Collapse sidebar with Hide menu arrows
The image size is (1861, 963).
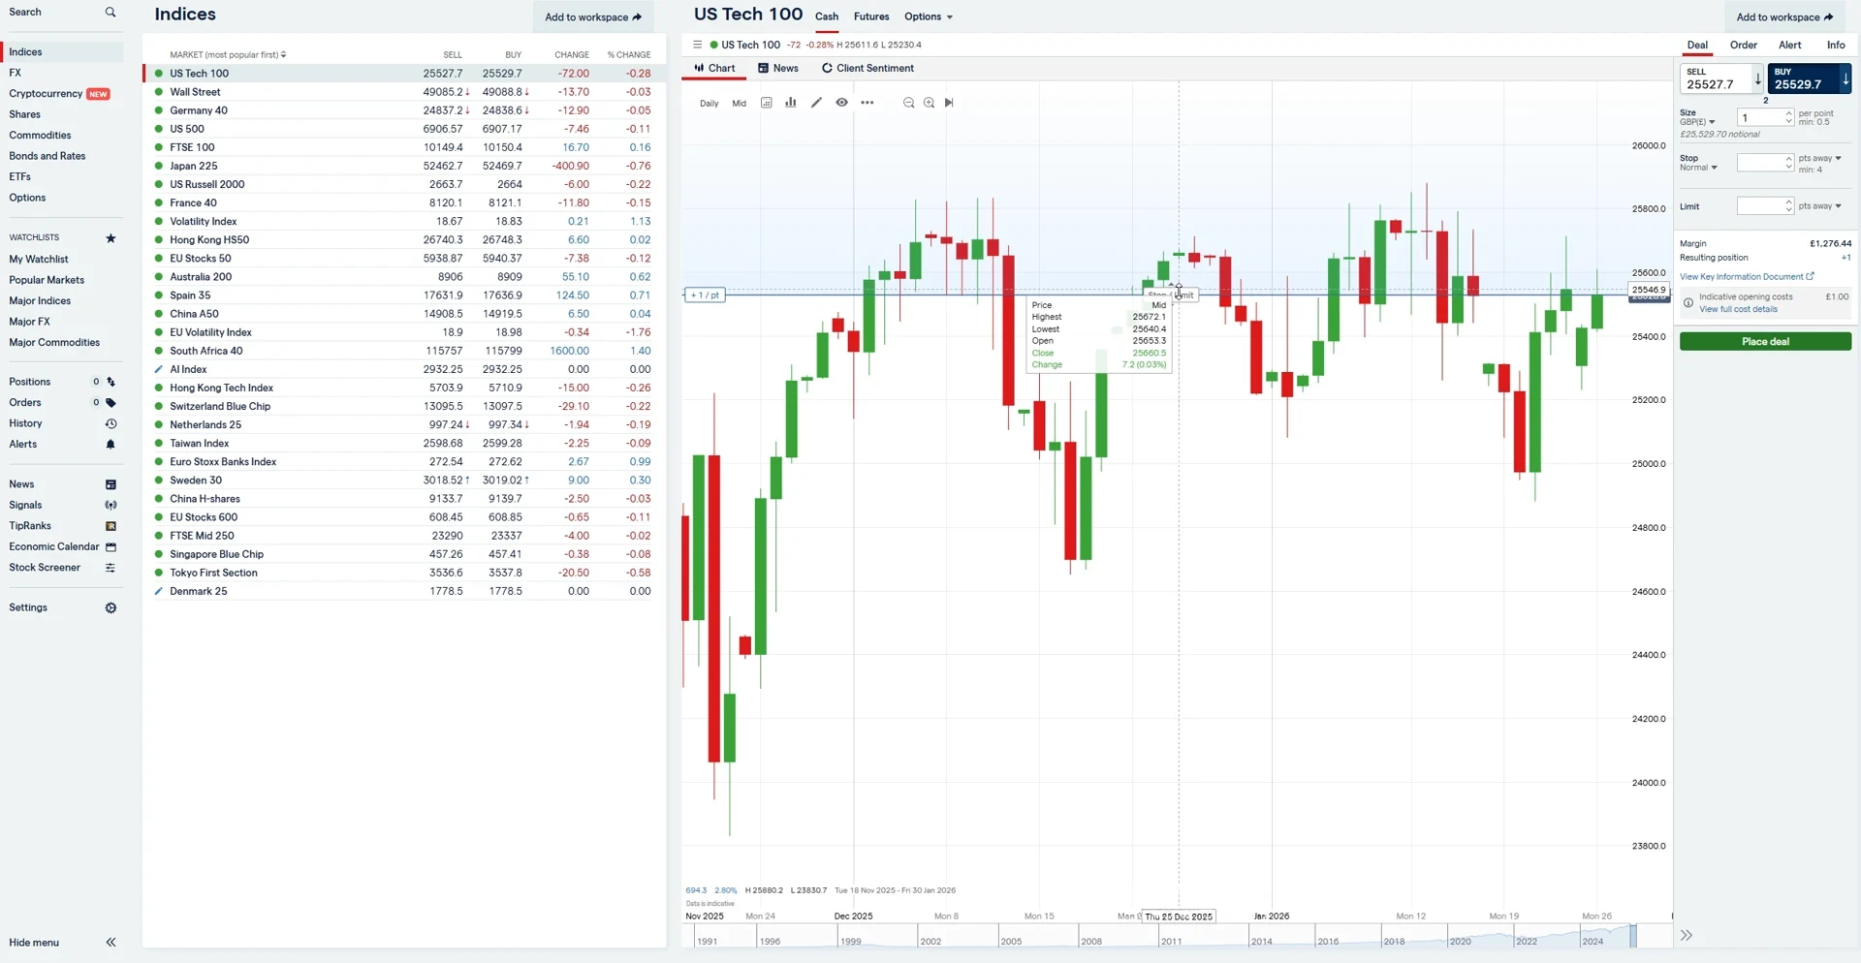[x=110, y=943]
